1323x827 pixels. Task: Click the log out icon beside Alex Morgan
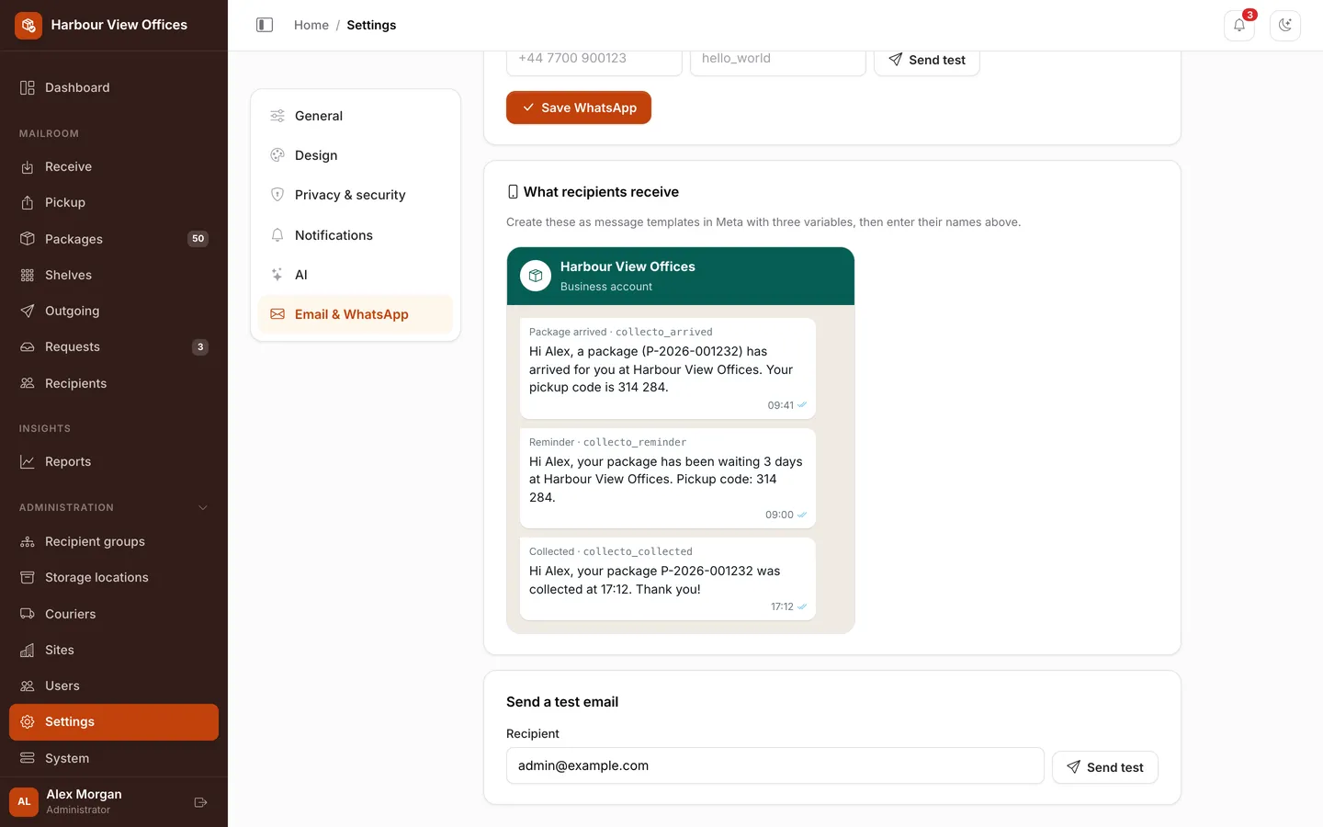point(200,802)
